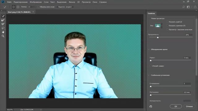Viewport: 198px width, 111px height.
Task: Open the Текст menu
Action: pyautogui.click(x=52, y=2)
